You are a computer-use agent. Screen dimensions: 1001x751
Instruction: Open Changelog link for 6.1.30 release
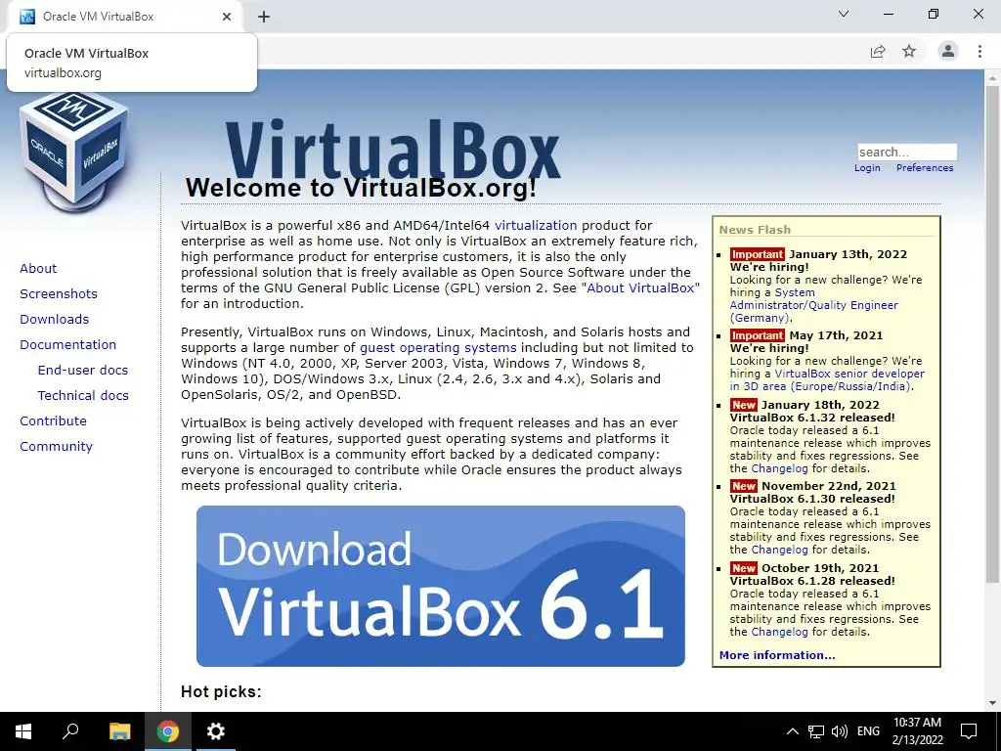coord(779,550)
